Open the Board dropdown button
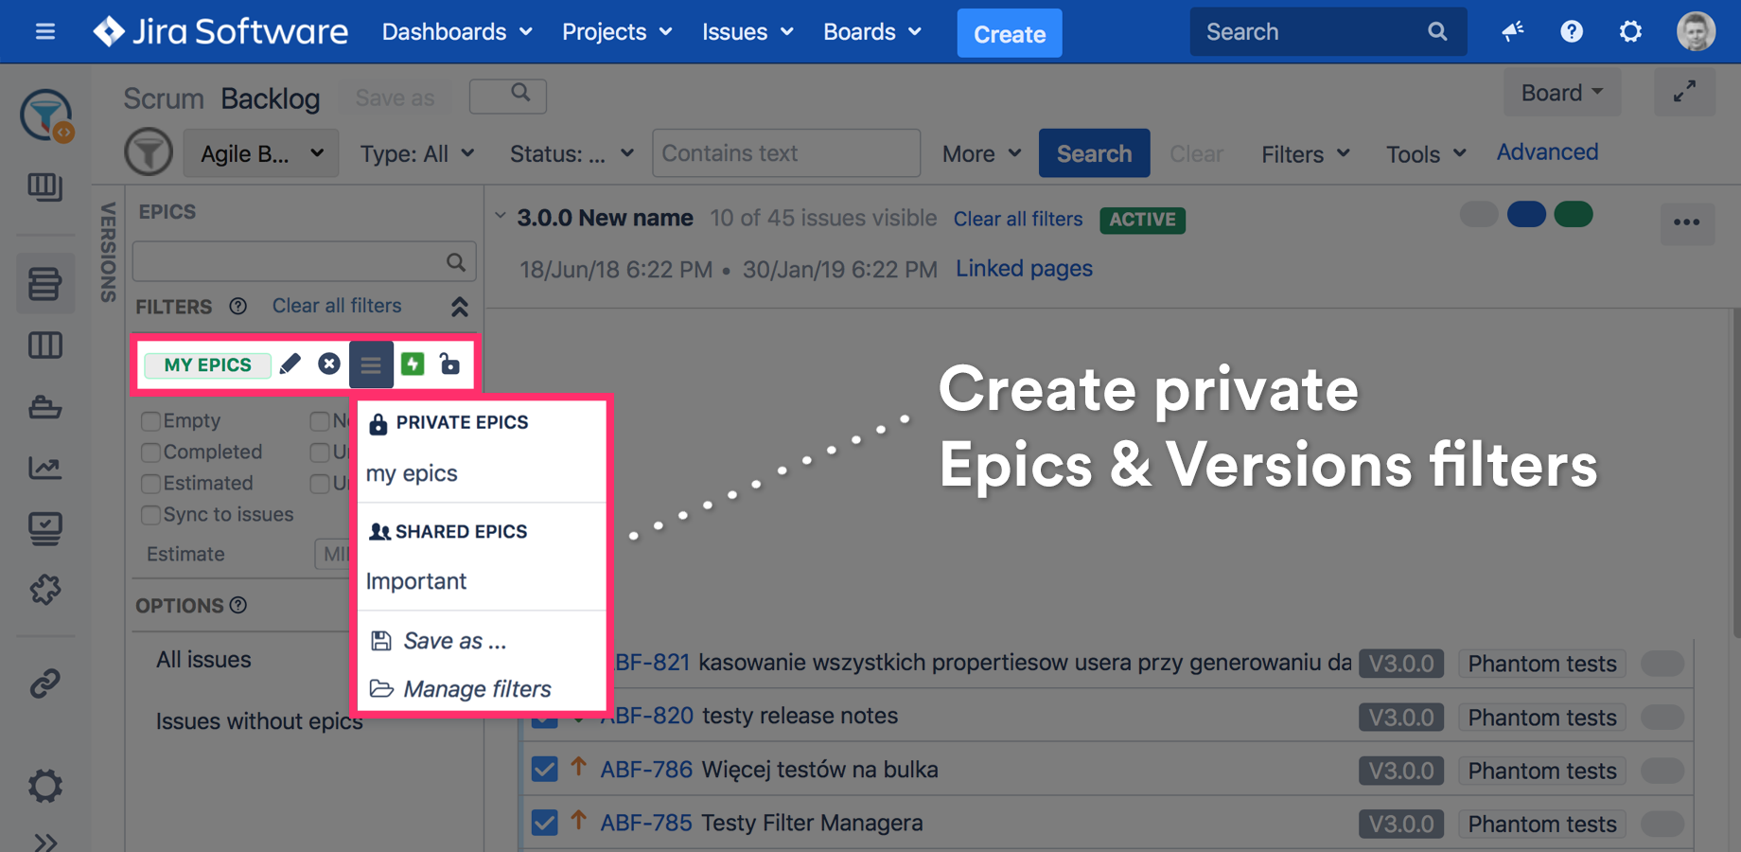Viewport: 1741px width, 852px height. 1561,93
